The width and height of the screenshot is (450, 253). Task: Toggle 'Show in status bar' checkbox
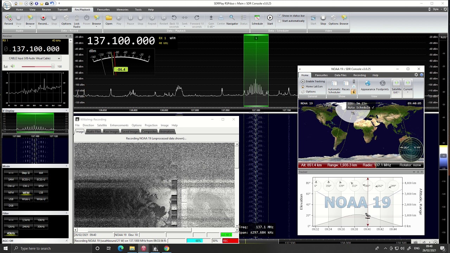click(279, 16)
